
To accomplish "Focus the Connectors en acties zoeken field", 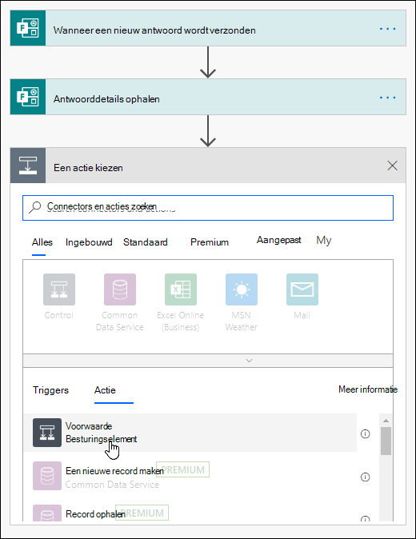I will [x=208, y=208].
